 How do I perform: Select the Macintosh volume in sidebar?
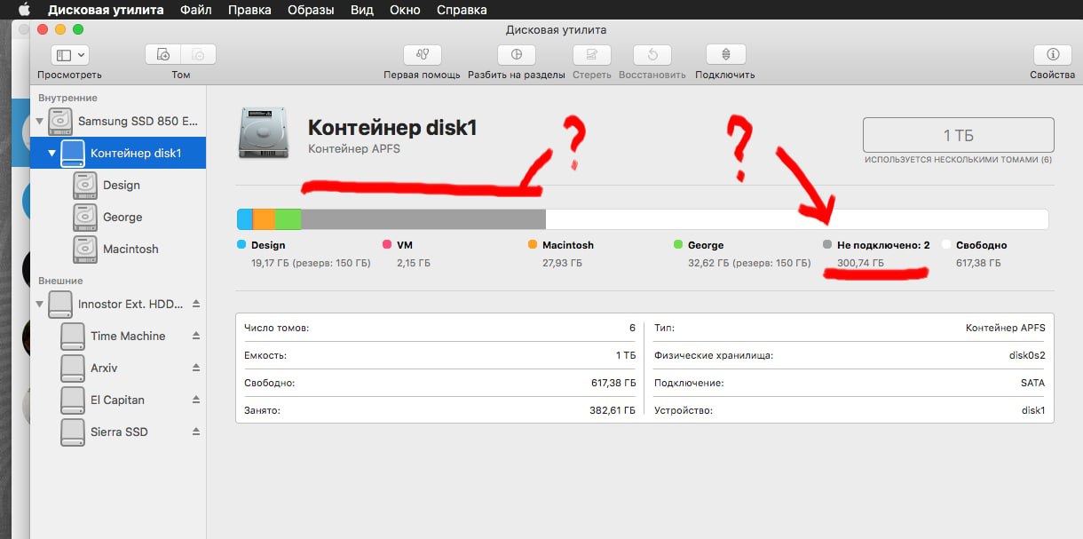tap(118, 249)
